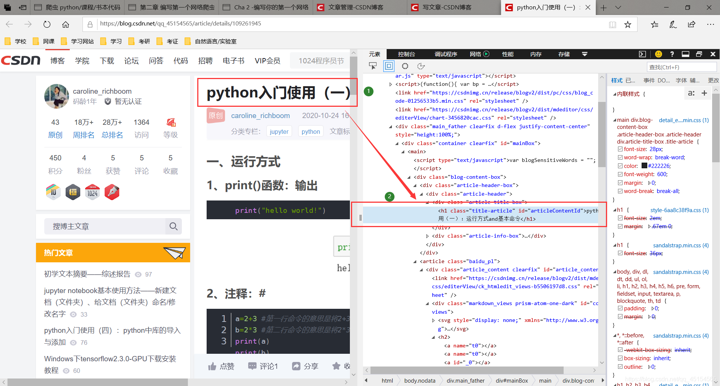Viewport: 720px width, 386px height.
Task: Toggle the word-break break-all checkbox
Action: pyautogui.click(x=620, y=191)
